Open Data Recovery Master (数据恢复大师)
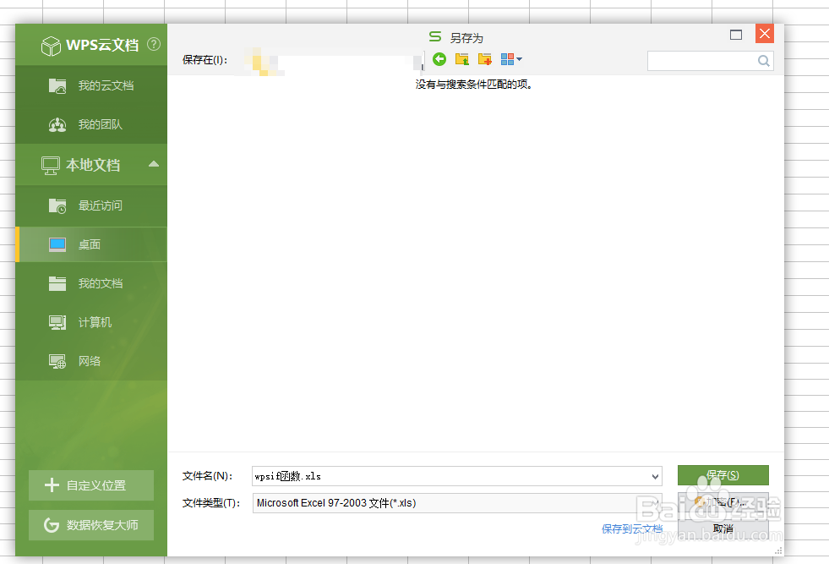 pyautogui.click(x=91, y=525)
